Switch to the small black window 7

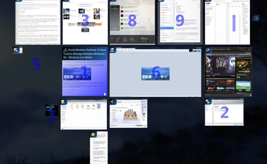click(x=52, y=111)
